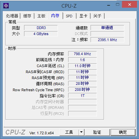Click the empty 内存空闲计时器 field
Viewport: 139px width, 139px height.
[x=83, y=102]
